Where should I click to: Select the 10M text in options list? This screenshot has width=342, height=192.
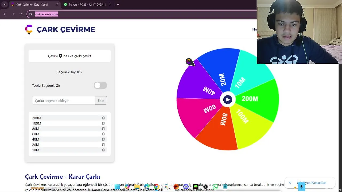[x=36, y=150]
